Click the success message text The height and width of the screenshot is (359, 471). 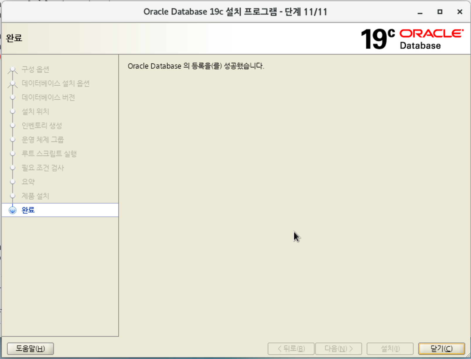pyautogui.click(x=196, y=66)
